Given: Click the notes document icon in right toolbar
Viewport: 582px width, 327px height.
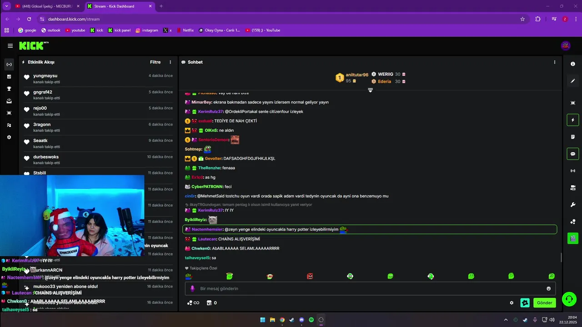Looking at the screenshot, I should (x=573, y=137).
